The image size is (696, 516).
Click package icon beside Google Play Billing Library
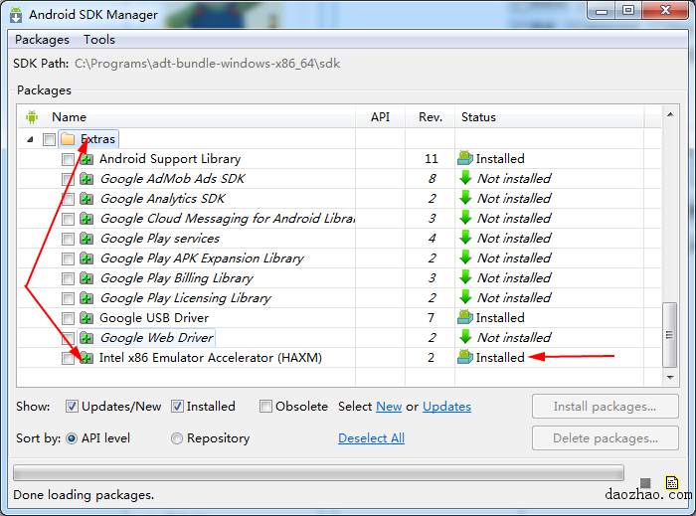[x=87, y=278]
